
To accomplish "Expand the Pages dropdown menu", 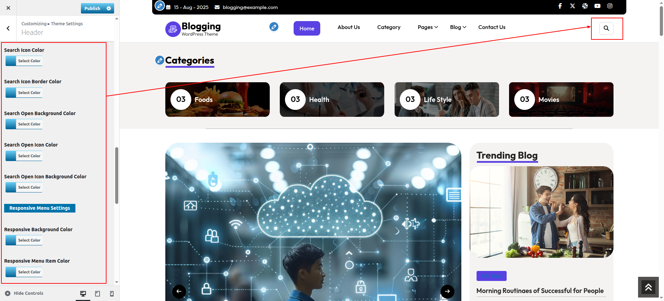I will (427, 27).
